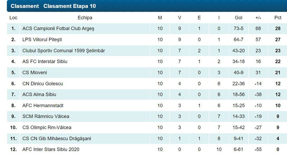Open the Clasament tab
This screenshot has height=156, width=287.
coord(25,6)
